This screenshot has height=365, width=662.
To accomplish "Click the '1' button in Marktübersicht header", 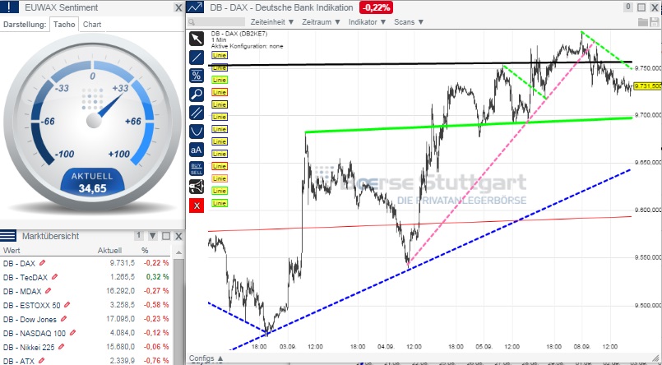I will [138, 236].
